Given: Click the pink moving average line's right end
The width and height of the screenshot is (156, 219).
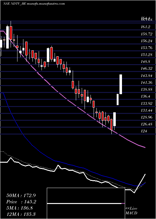Looking at the screenshot, I should 145,147.
